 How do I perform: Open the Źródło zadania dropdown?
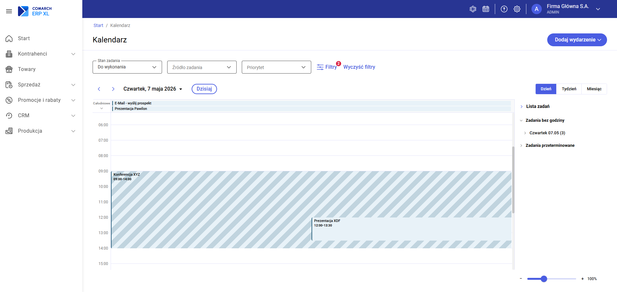pos(202,67)
